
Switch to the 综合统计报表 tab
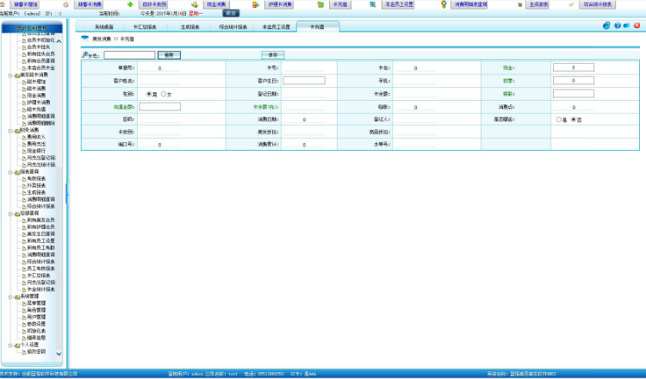pos(233,27)
